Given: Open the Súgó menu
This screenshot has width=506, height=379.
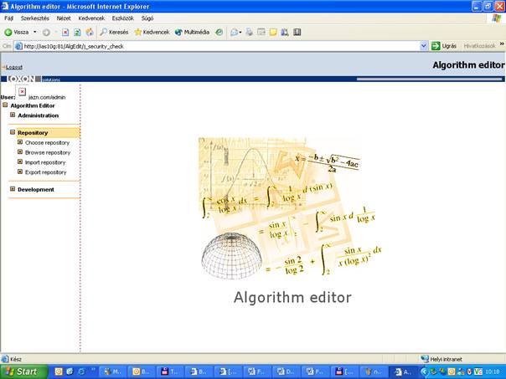Looking at the screenshot, I should [x=147, y=18].
